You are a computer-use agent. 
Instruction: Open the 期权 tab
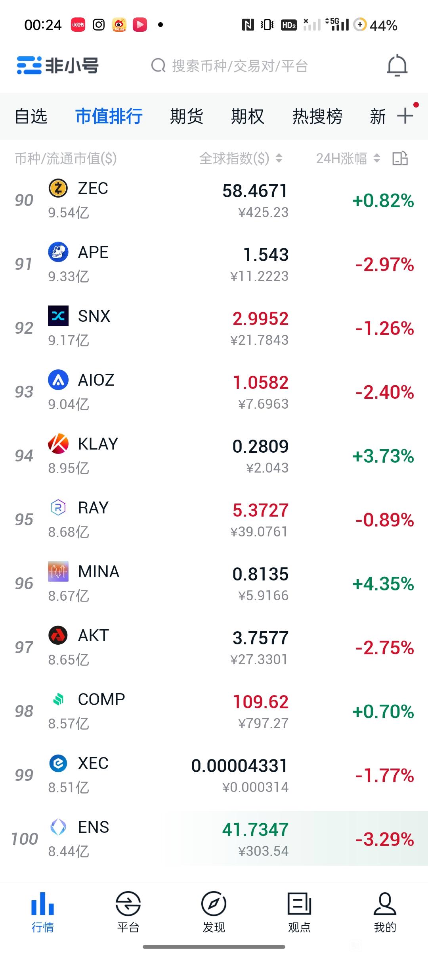click(x=248, y=116)
